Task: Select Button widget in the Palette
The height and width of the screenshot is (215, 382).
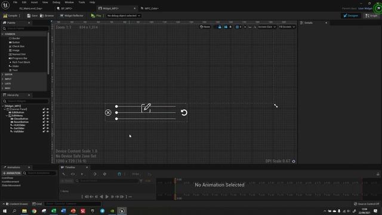Action: pyautogui.click(x=14, y=42)
